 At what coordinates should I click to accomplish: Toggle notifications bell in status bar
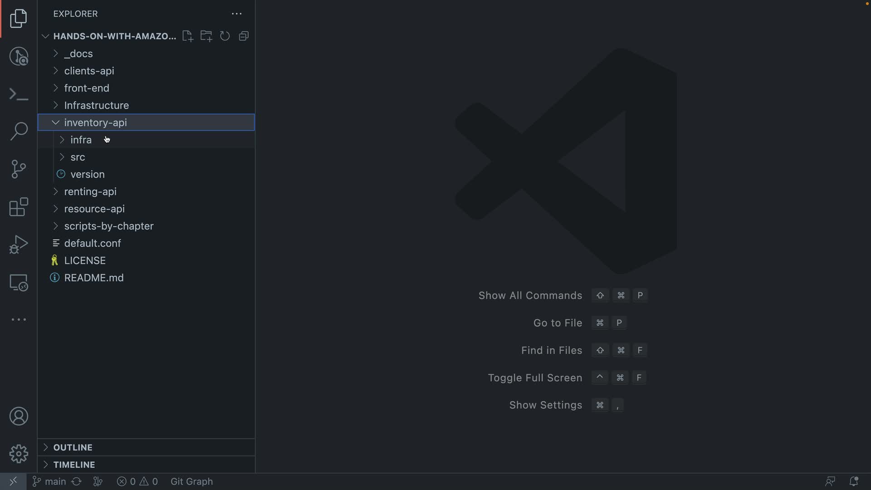pos(853,481)
